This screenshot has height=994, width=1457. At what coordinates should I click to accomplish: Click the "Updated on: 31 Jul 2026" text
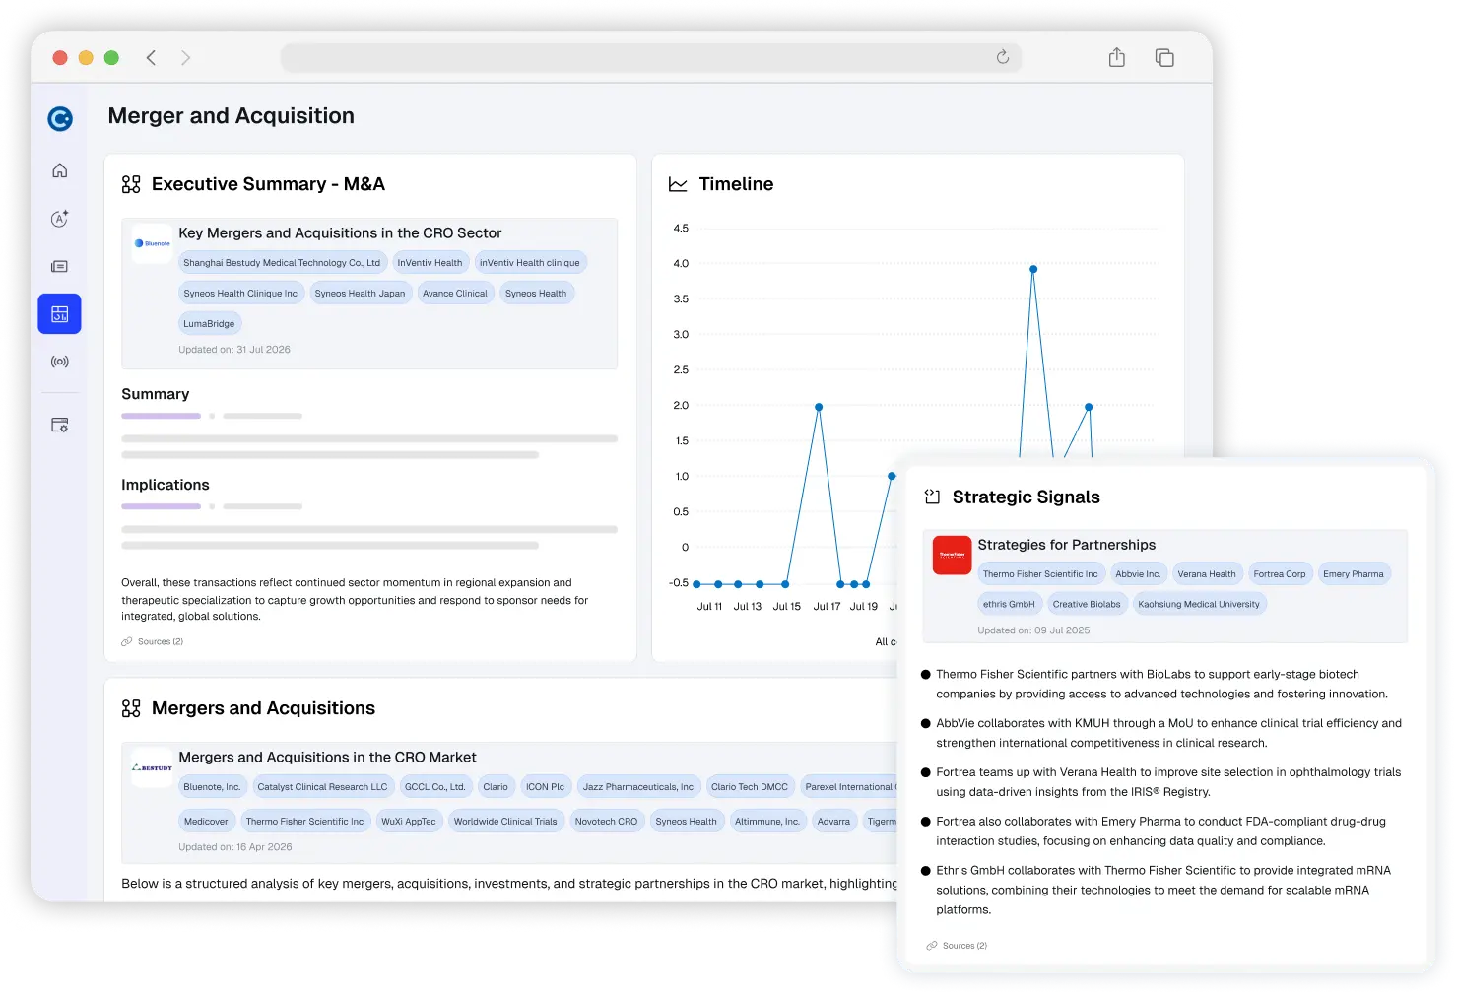(234, 350)
